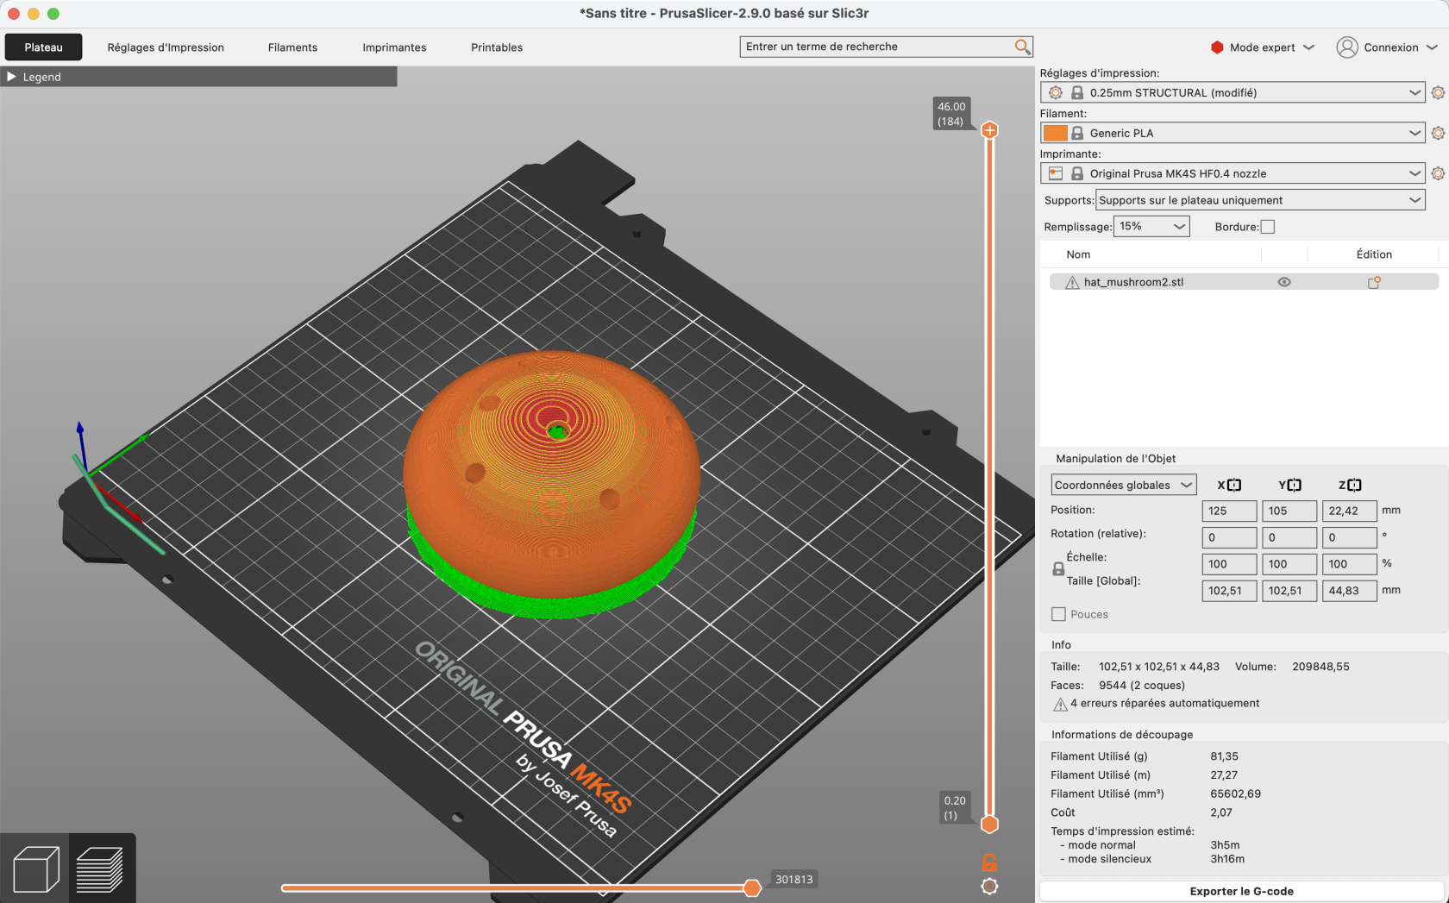
Task: Expand the Legend panel
Action: [12, 77]
